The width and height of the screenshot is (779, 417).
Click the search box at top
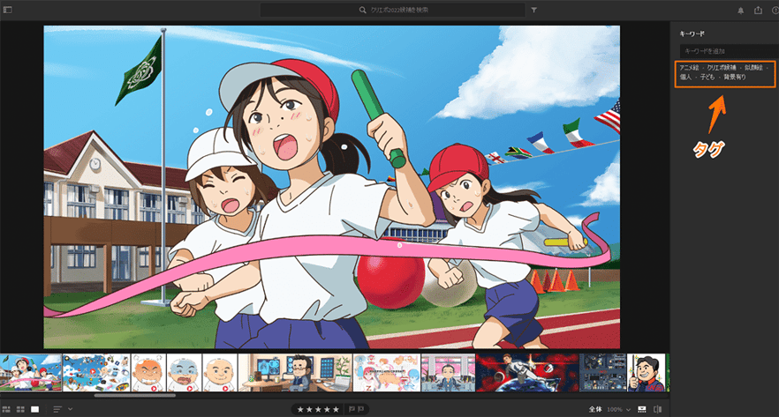point(393,10)
